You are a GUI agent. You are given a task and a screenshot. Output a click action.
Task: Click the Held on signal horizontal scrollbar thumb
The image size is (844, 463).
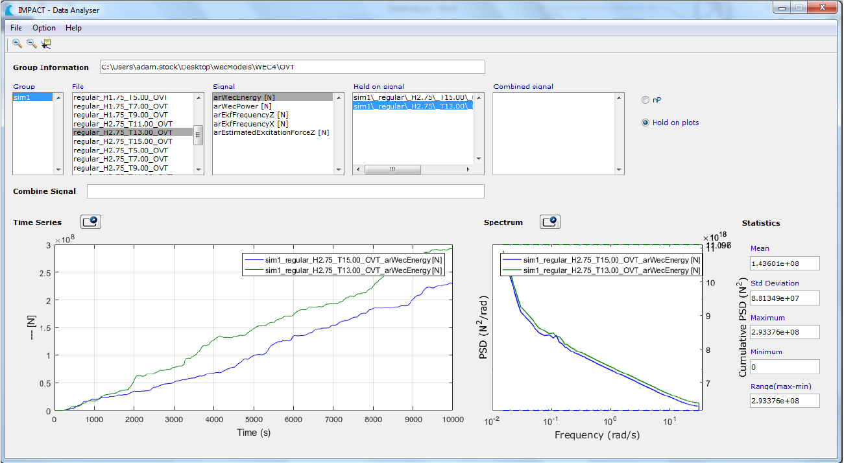[392, 170]
